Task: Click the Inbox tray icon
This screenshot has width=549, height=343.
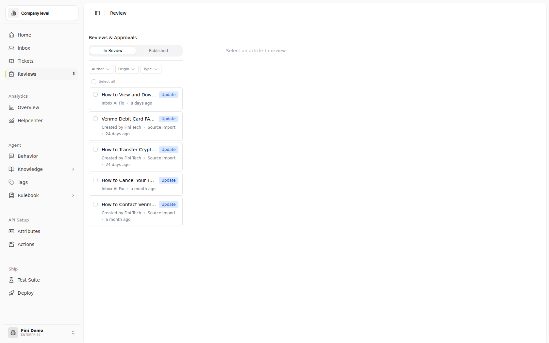Action: point(11,48)
